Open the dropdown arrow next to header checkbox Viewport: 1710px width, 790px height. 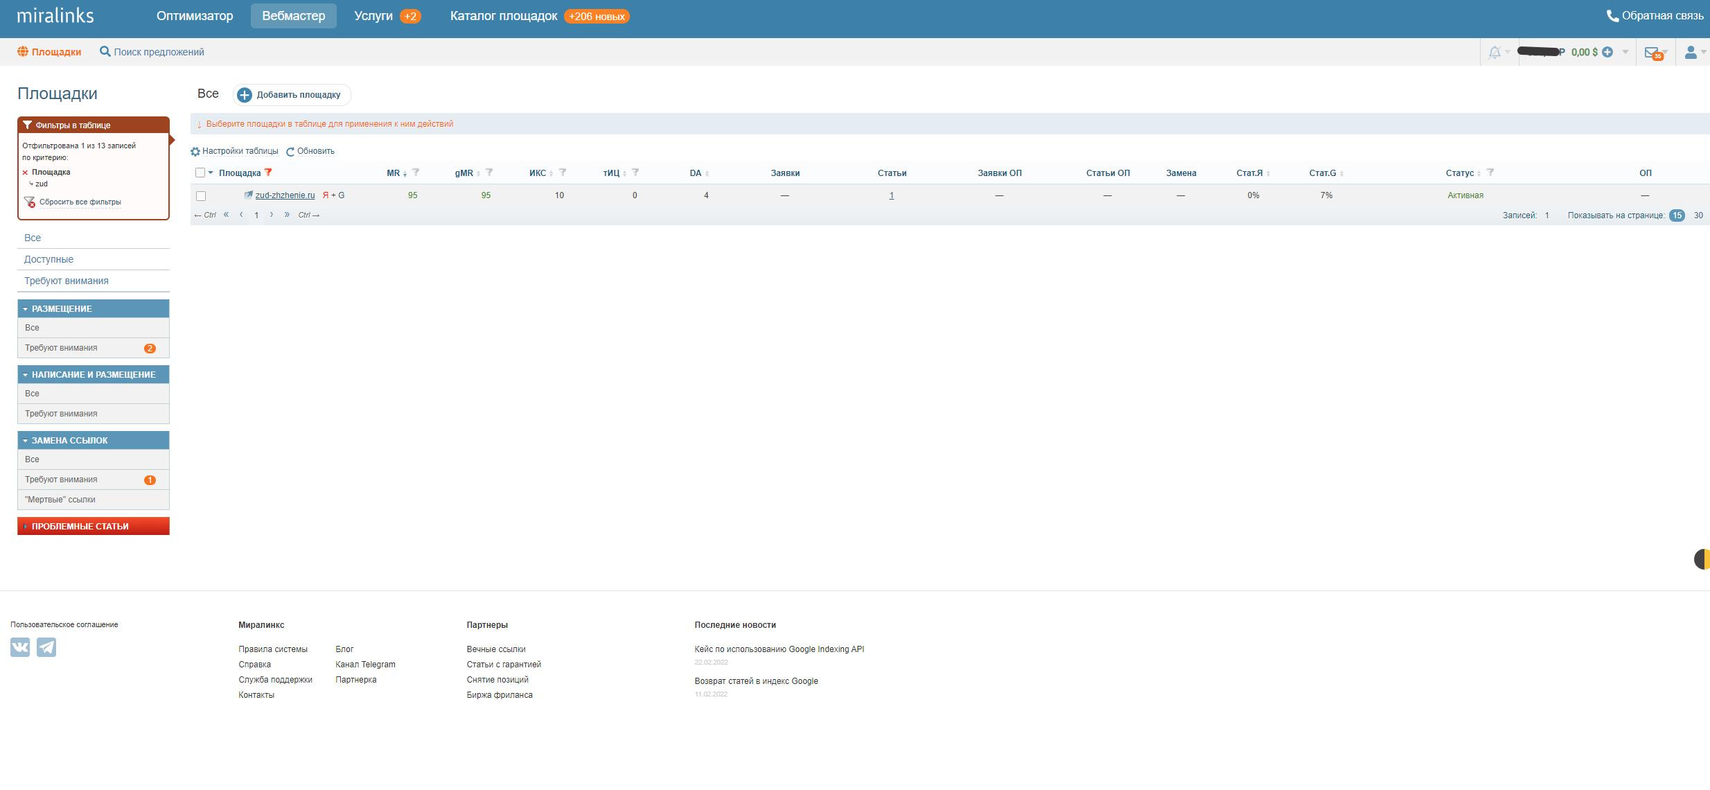pyautogui.click(x=211, y=173)
